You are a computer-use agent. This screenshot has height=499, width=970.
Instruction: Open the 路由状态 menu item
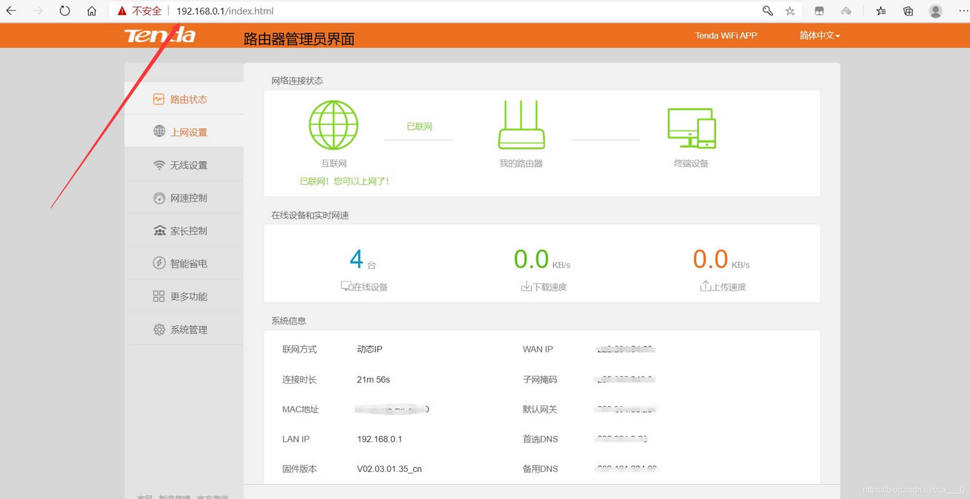pos(184,99)
